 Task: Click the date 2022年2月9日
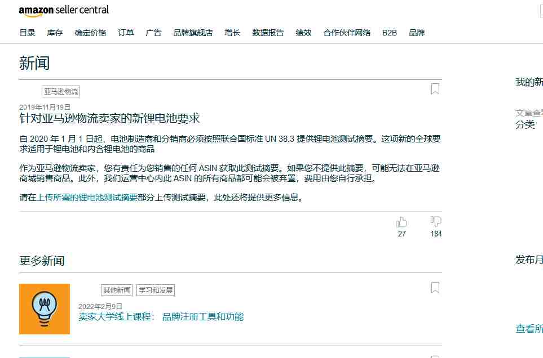tap(100, 307)
